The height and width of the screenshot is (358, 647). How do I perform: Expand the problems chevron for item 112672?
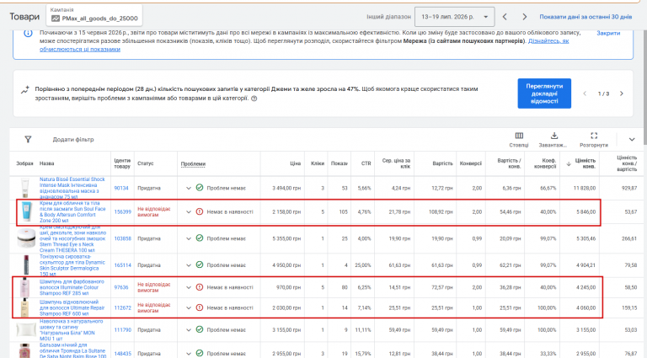[189, 307]
